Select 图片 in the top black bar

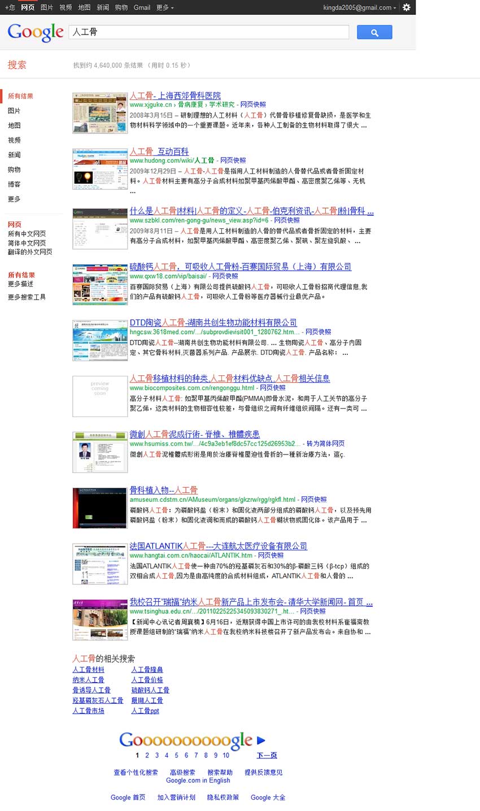click(47, 7)
